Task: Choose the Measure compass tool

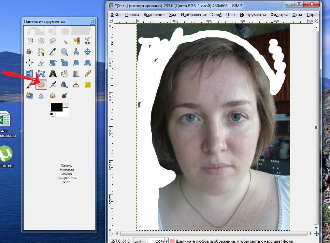Action: coord(76,52)
